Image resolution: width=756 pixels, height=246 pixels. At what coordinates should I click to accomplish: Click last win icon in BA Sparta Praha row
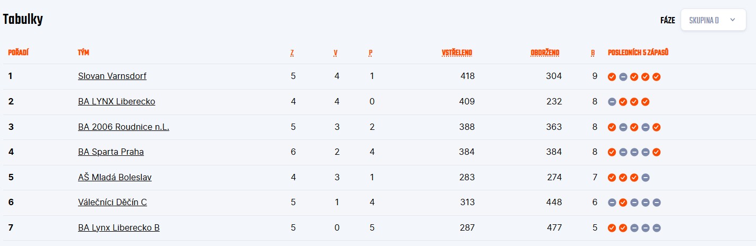coord(656,152)
